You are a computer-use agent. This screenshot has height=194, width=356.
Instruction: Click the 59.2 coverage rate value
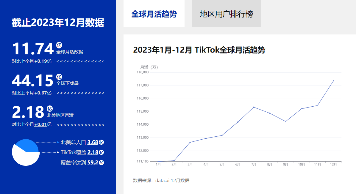tap(93, 163)
